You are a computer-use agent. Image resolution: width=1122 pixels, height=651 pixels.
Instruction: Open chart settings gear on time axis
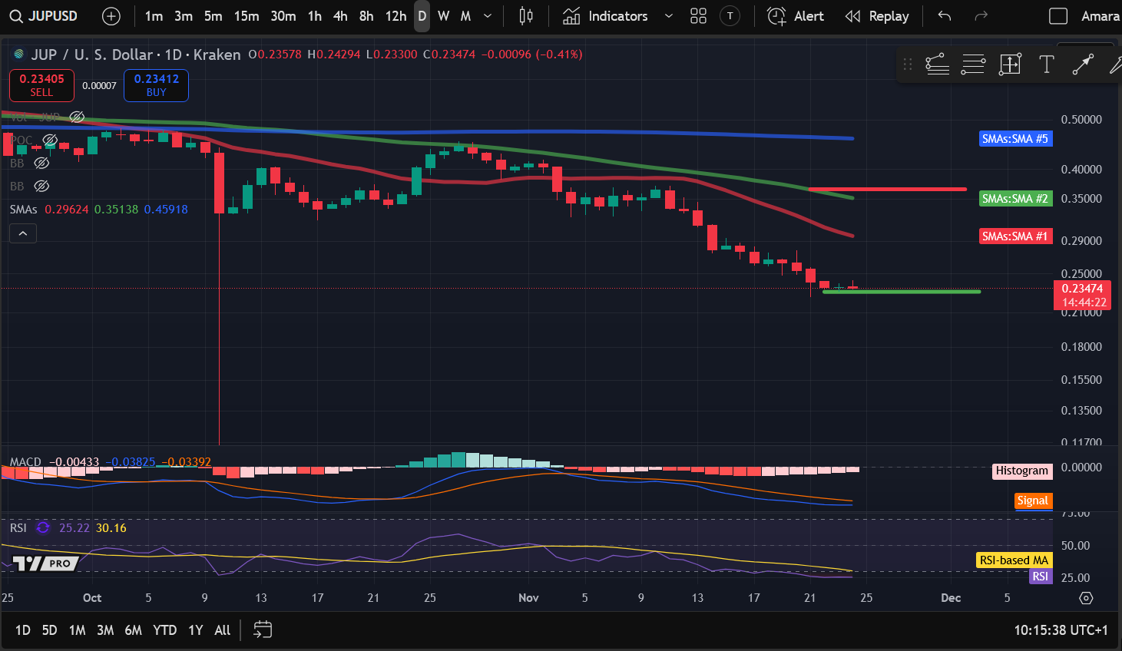(1086, 597)
